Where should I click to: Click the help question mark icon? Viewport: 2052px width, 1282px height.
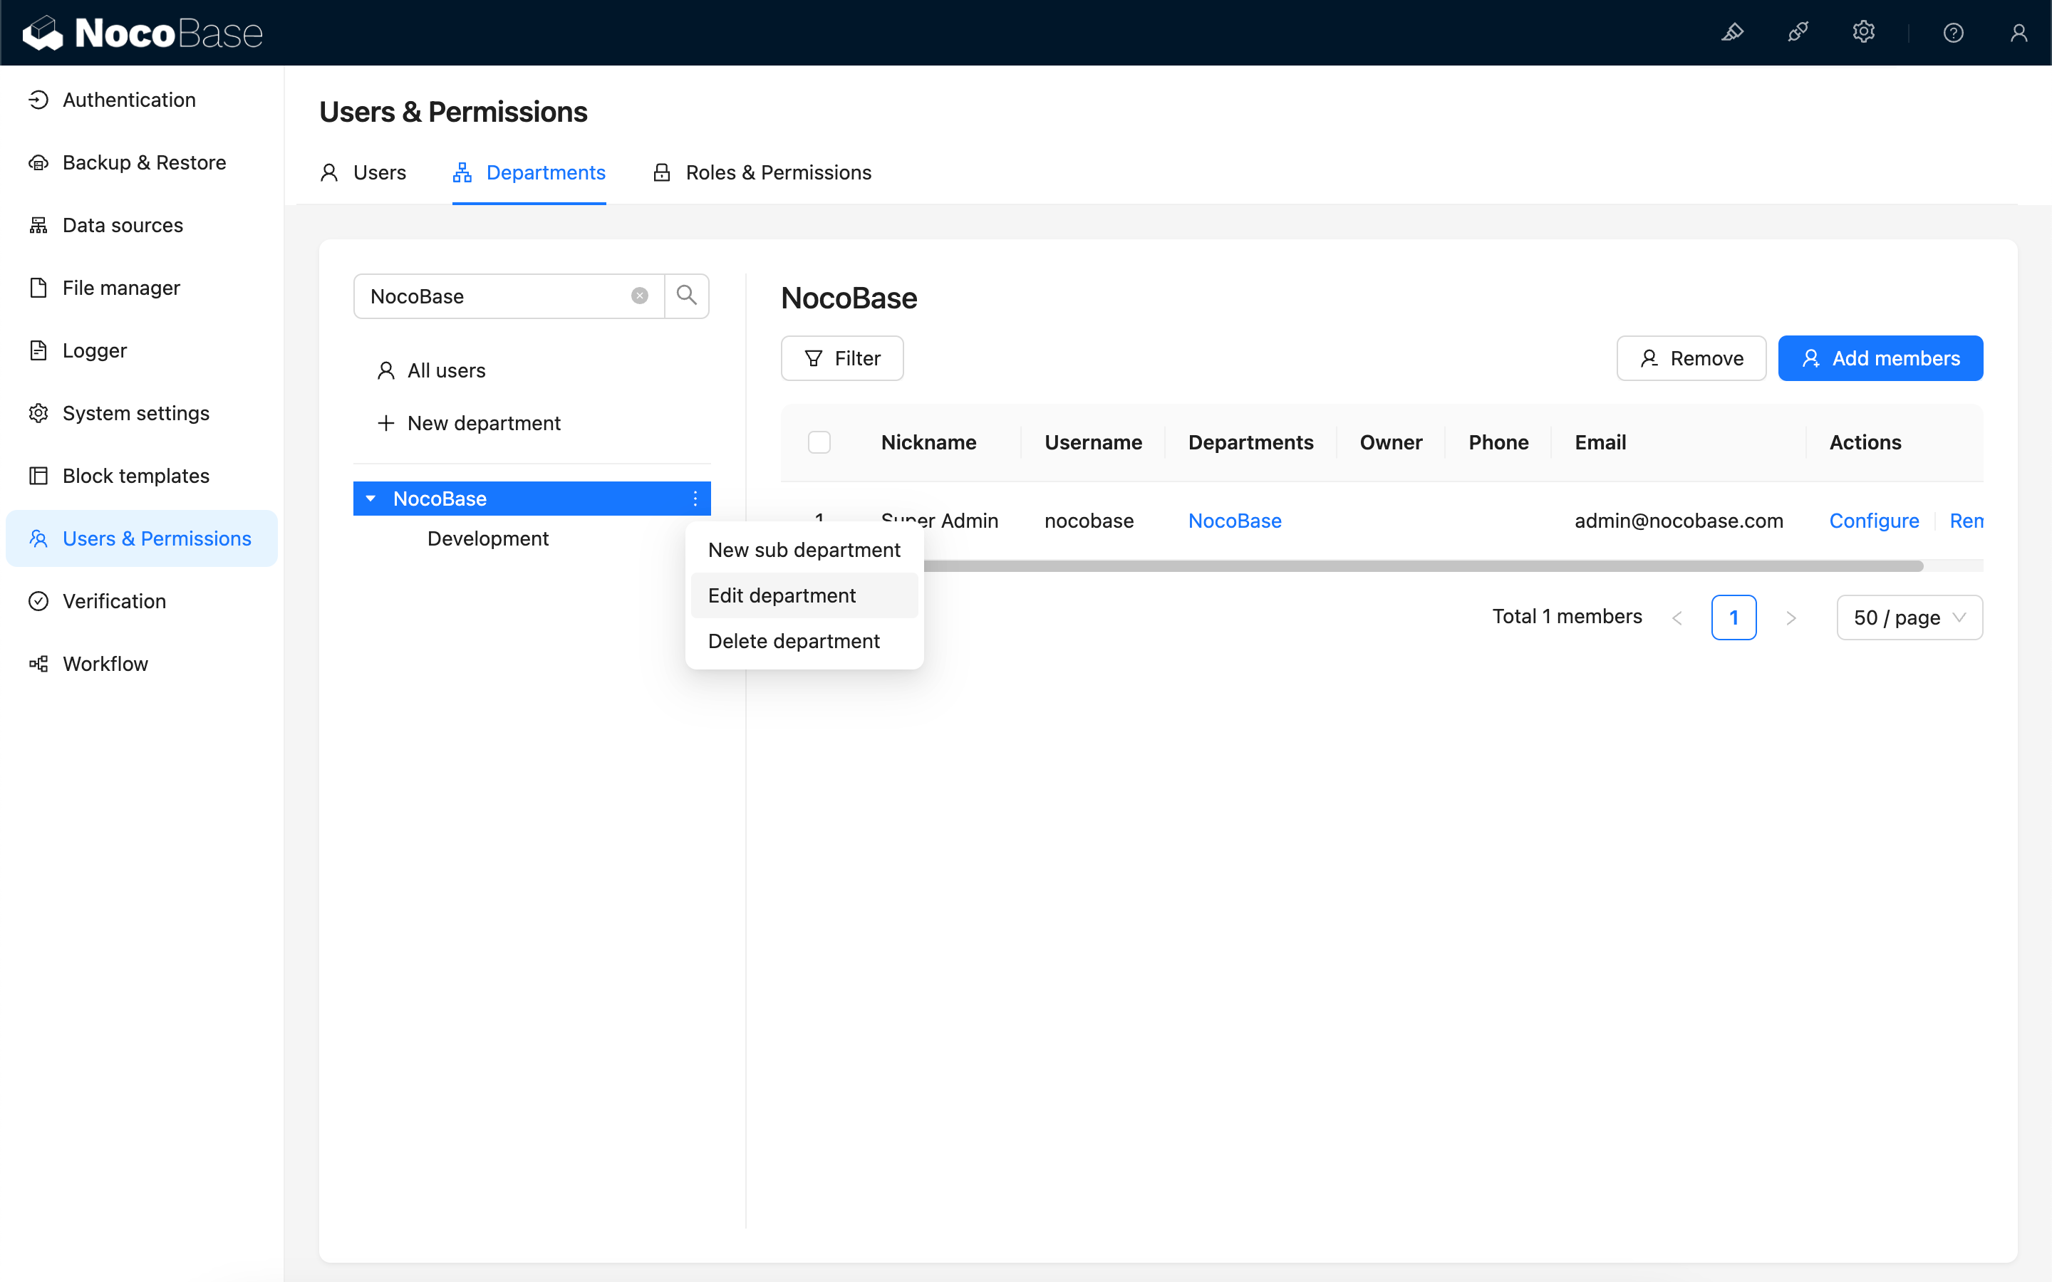coord(1953,32)
